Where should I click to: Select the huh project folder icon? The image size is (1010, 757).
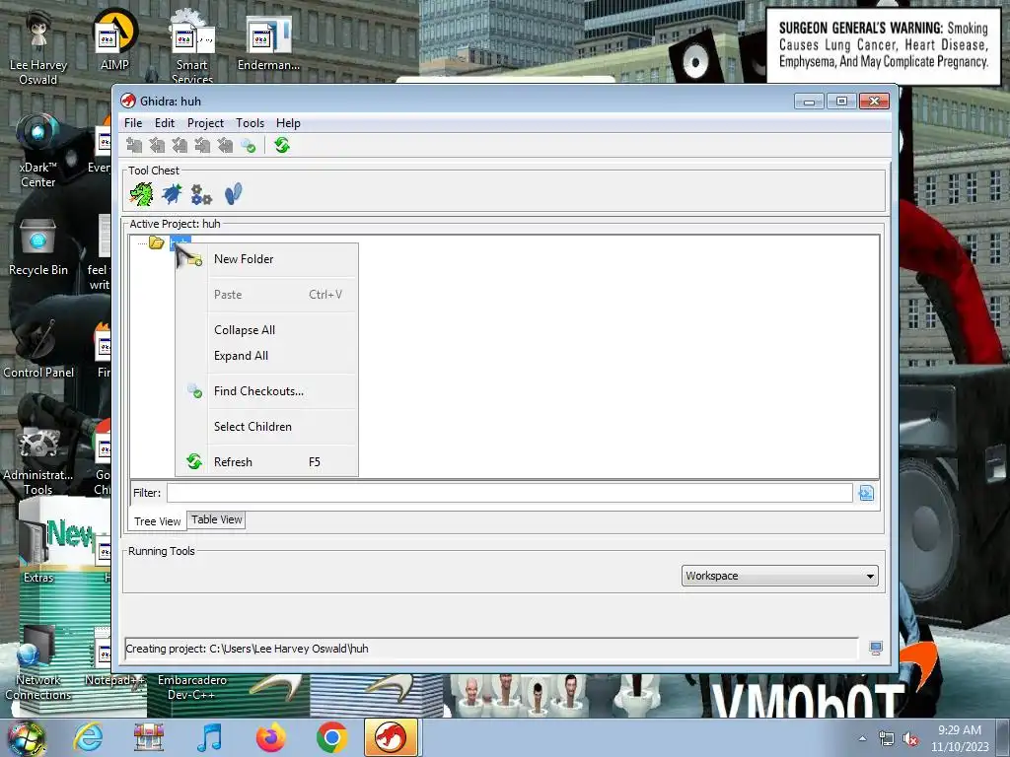157,242
